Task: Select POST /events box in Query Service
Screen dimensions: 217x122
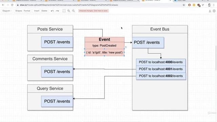Action: [57, 101]
